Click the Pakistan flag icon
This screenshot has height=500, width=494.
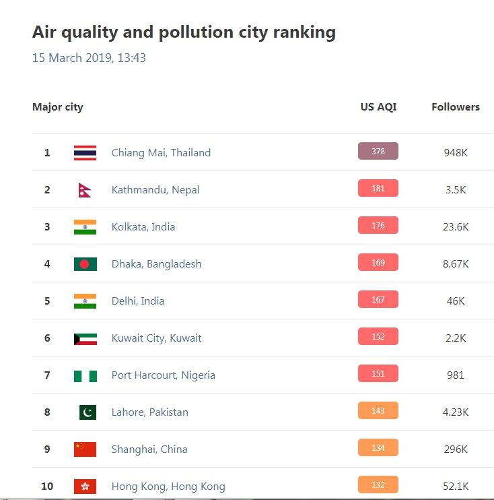pos(87,412)
